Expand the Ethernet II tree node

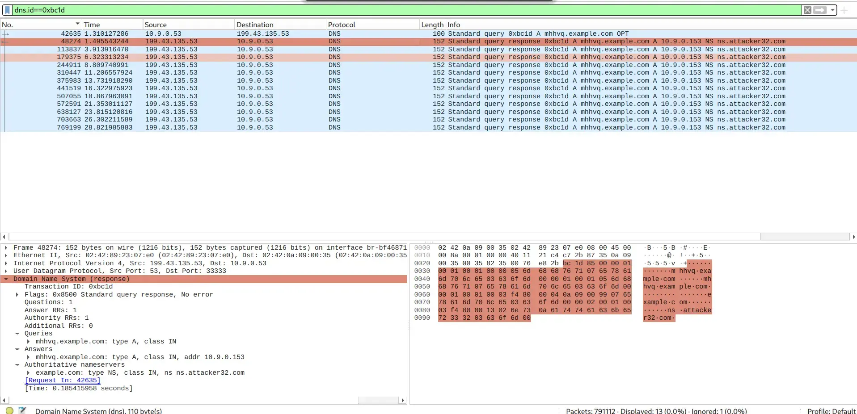[x=6, y=255]
